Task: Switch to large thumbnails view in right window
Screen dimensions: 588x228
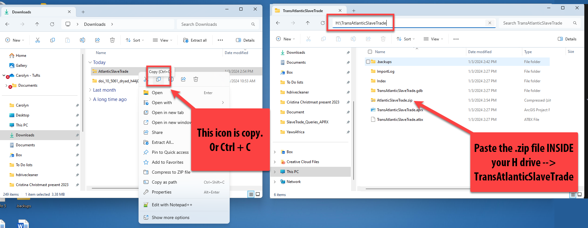Action: [x=580, y=194]
